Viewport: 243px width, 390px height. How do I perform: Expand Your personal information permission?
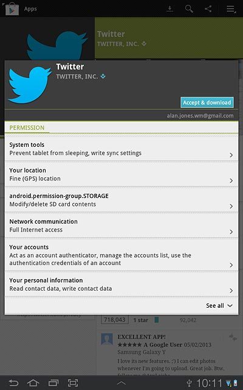pos(122,285)
